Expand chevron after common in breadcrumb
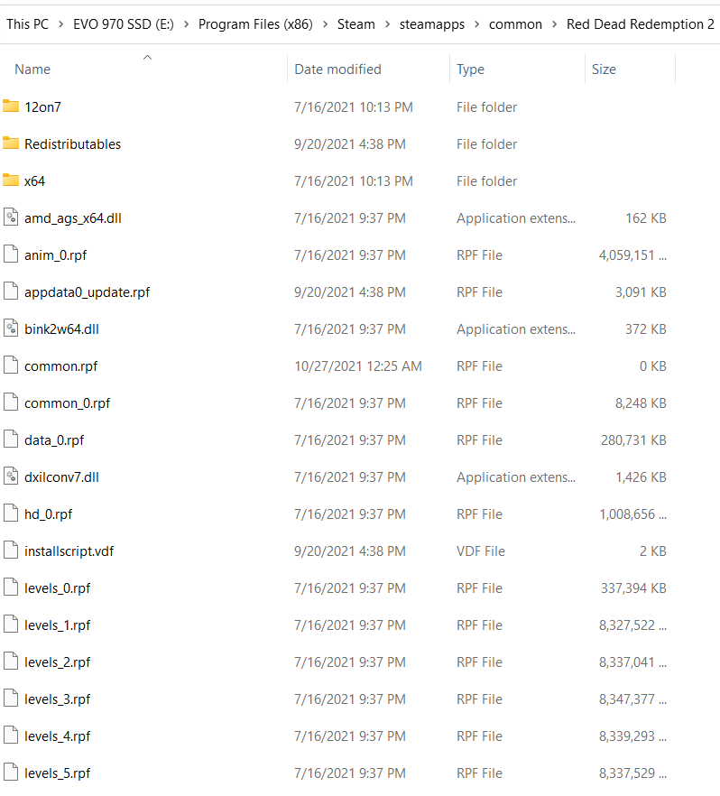 pos(555,24)
